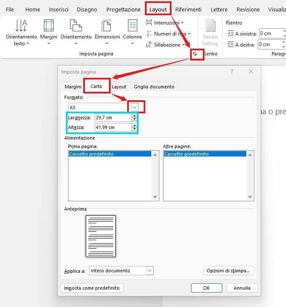
Task: Increase the A destra indent value
Action: coord(283,42)
